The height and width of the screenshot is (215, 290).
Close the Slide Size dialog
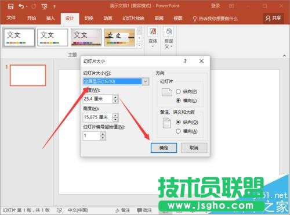(x=201, y=61)
